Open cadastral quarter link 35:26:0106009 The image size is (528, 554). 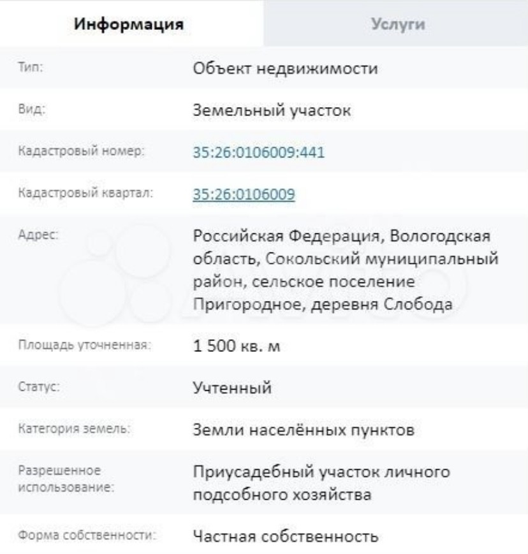244,194
